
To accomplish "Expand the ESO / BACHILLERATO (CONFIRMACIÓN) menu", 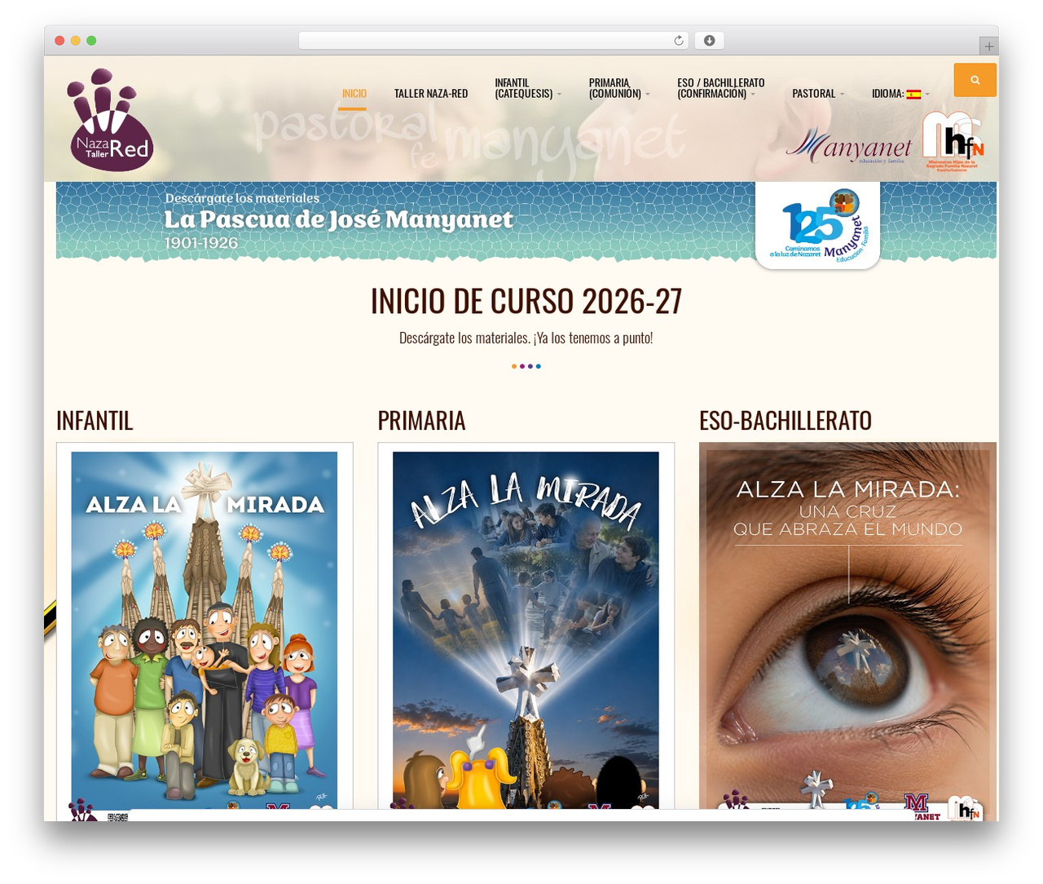I will click(x=720, y=88).
